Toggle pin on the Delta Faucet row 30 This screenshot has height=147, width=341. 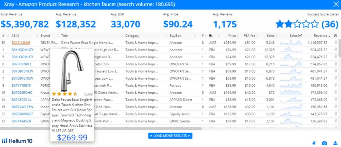[x=336, y=42]
